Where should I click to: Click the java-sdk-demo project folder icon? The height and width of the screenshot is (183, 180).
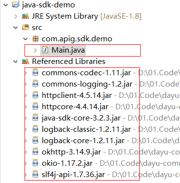coord(16,5)
